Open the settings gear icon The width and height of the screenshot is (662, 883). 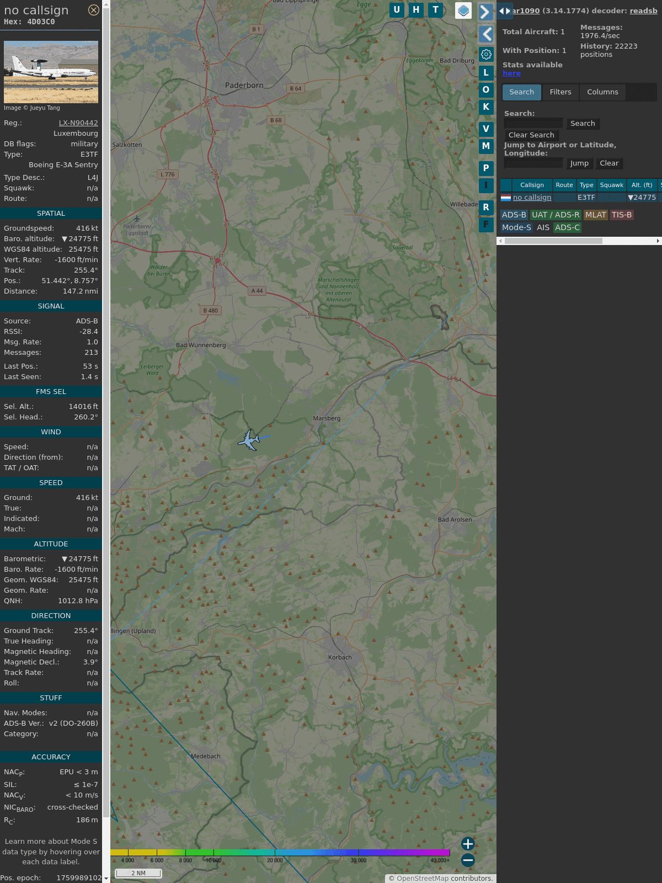[486, 54]
